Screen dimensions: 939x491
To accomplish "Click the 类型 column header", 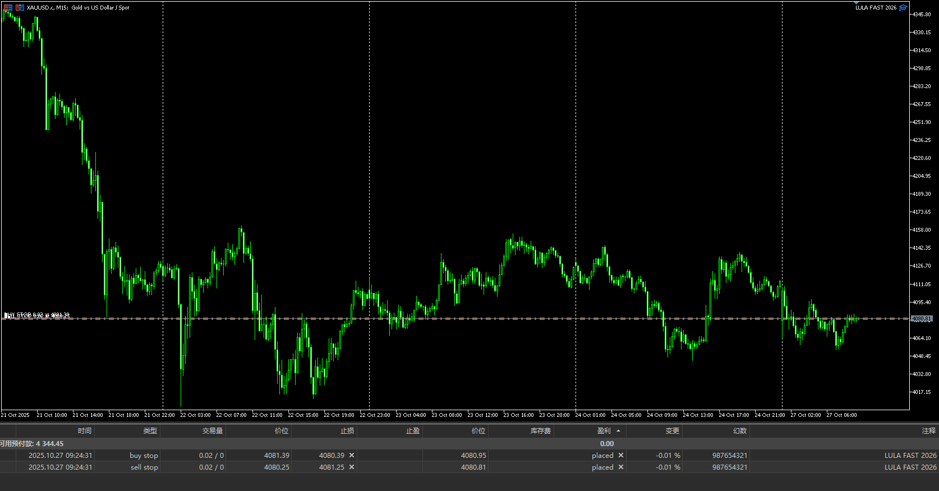I will pos(150,431).
